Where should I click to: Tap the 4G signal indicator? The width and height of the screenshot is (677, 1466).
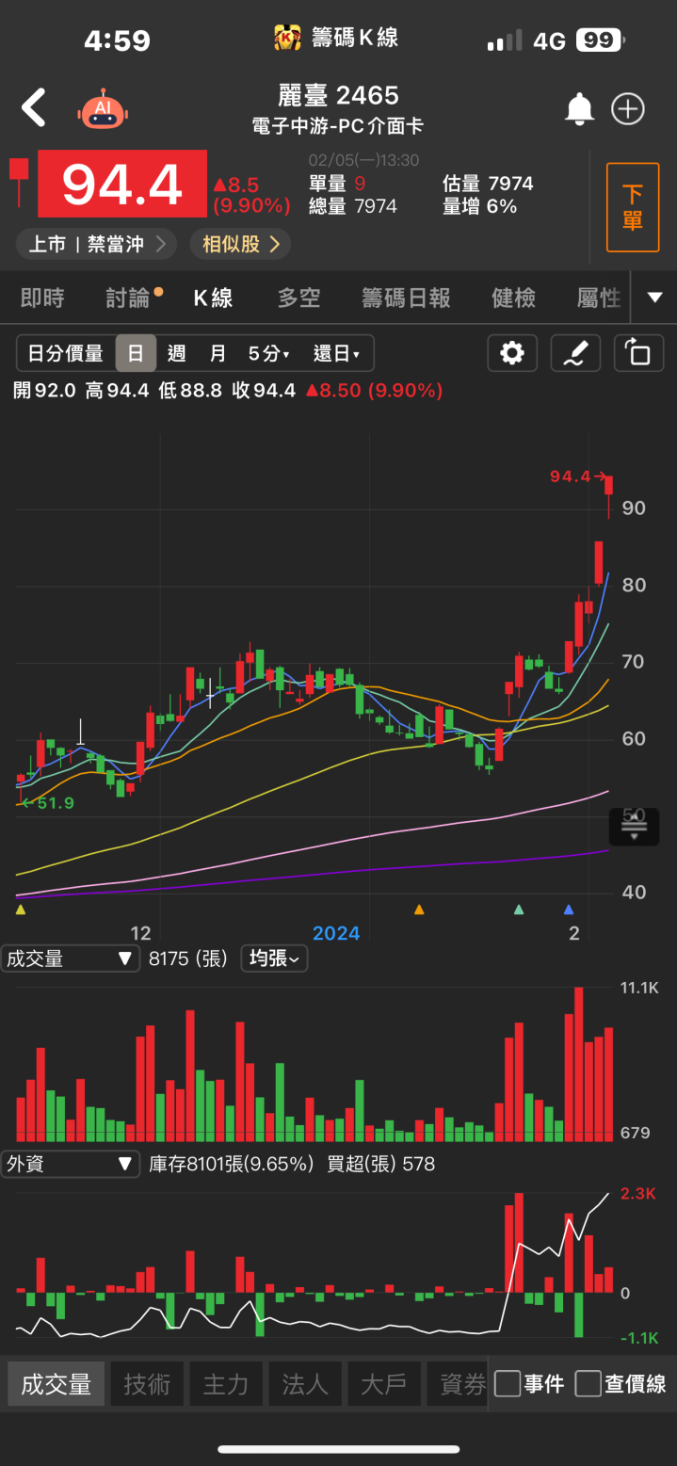point(549,40)
